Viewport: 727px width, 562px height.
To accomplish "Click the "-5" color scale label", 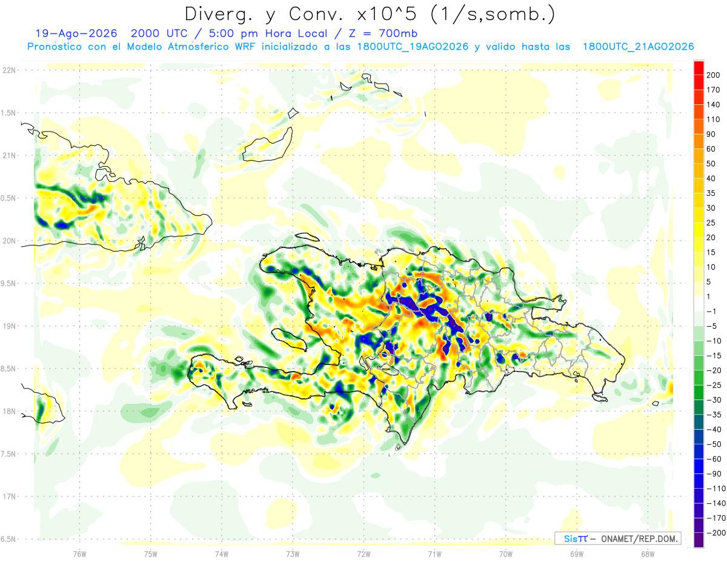I will [x=712, y=326].
